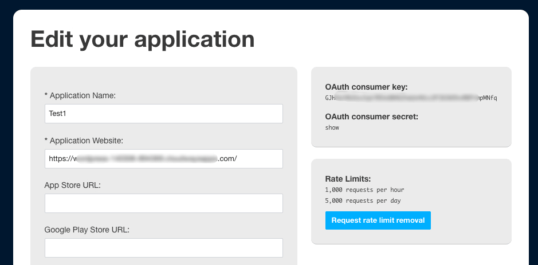
Task: Click the "pMNfq" ending of the consumer key
Action: pos(489,98)
